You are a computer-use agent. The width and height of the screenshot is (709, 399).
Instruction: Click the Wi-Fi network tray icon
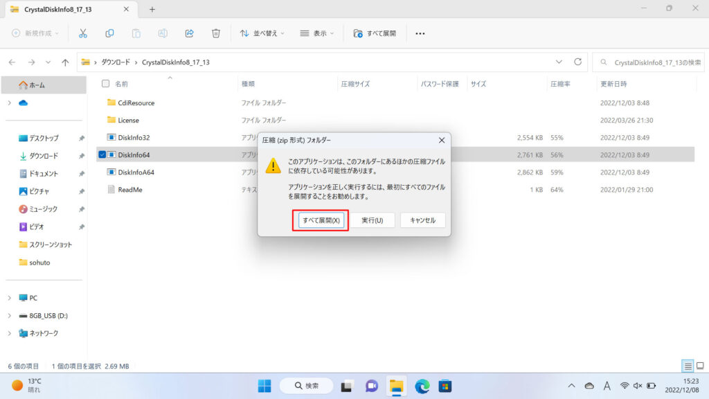click(625, 386)
